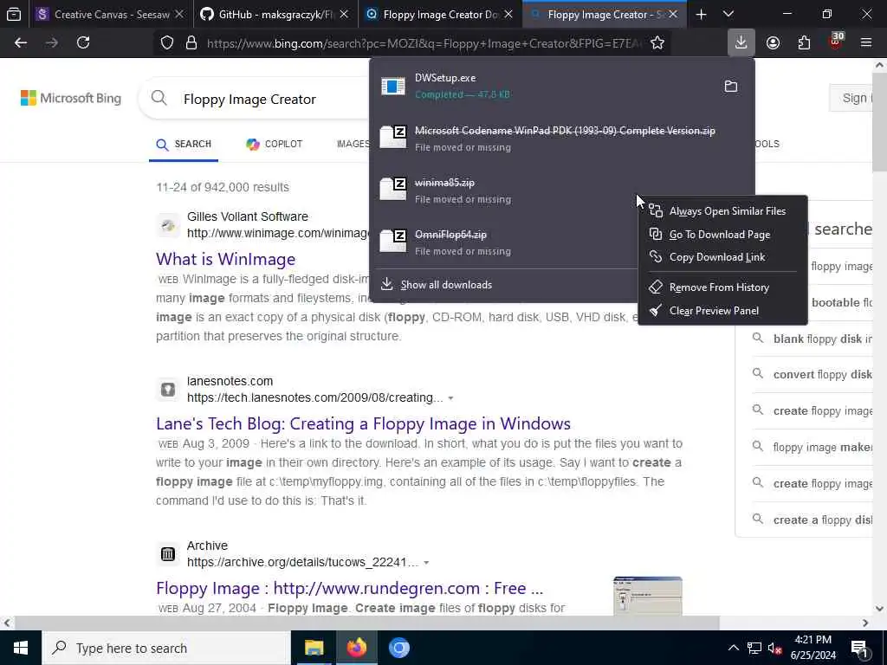The height and width of the screenshot is (665, 887).
Task: Choose Always Open Similar Files
Action: [722, 211]
